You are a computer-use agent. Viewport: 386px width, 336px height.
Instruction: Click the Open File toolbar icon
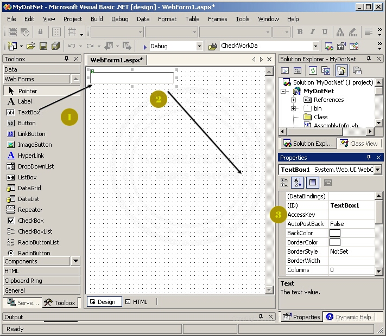click(31, 46)
